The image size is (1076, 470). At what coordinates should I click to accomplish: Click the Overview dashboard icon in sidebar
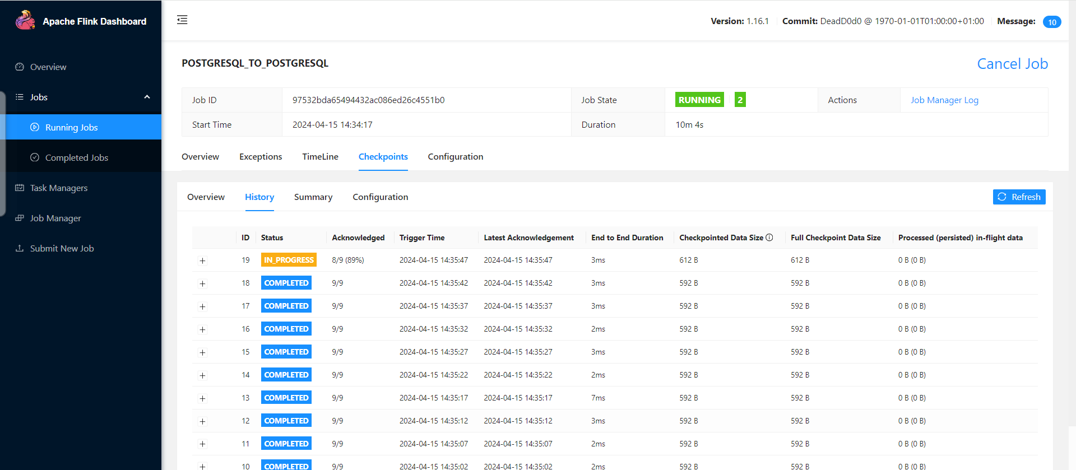(x=20, y=67)
